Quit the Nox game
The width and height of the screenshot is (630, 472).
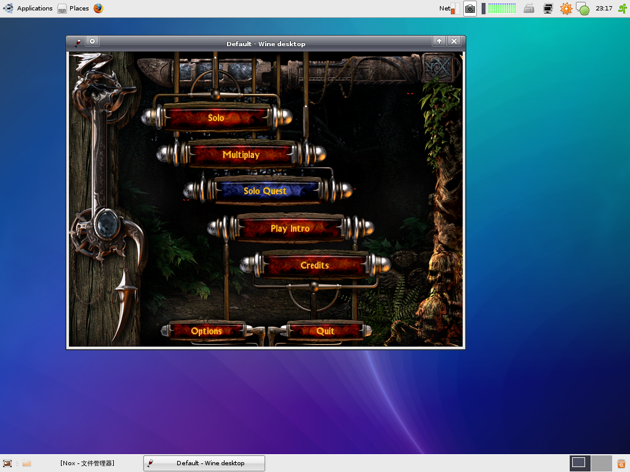325,331
